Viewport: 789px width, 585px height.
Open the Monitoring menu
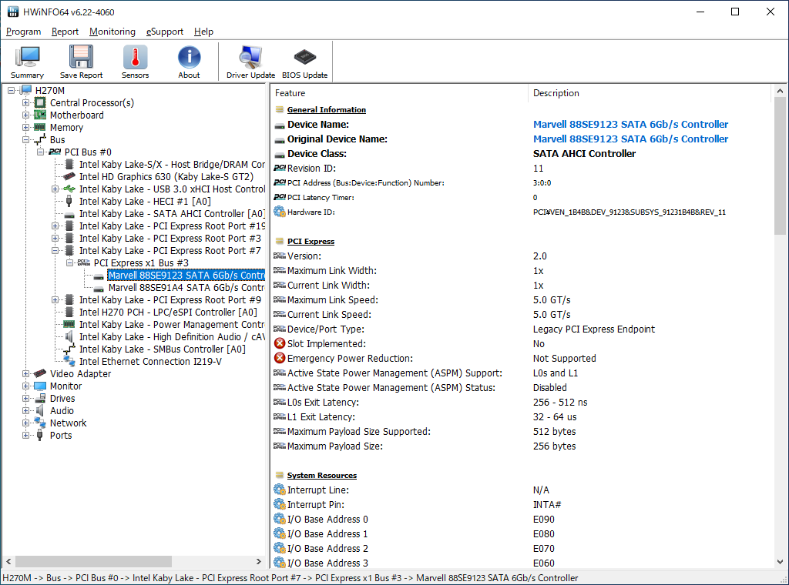pos(112,31)
